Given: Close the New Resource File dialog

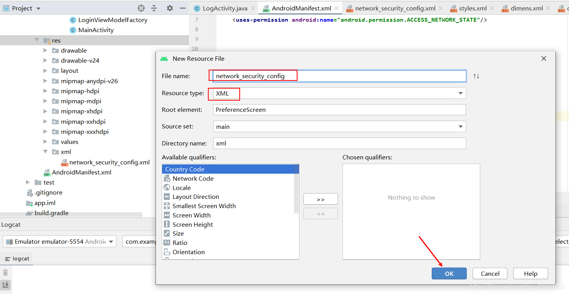Looking at the screenshot, I should tap(544, 58).
